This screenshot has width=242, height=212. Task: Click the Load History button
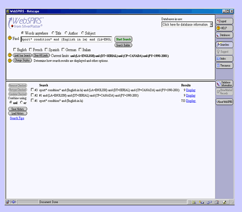point(18,113)
